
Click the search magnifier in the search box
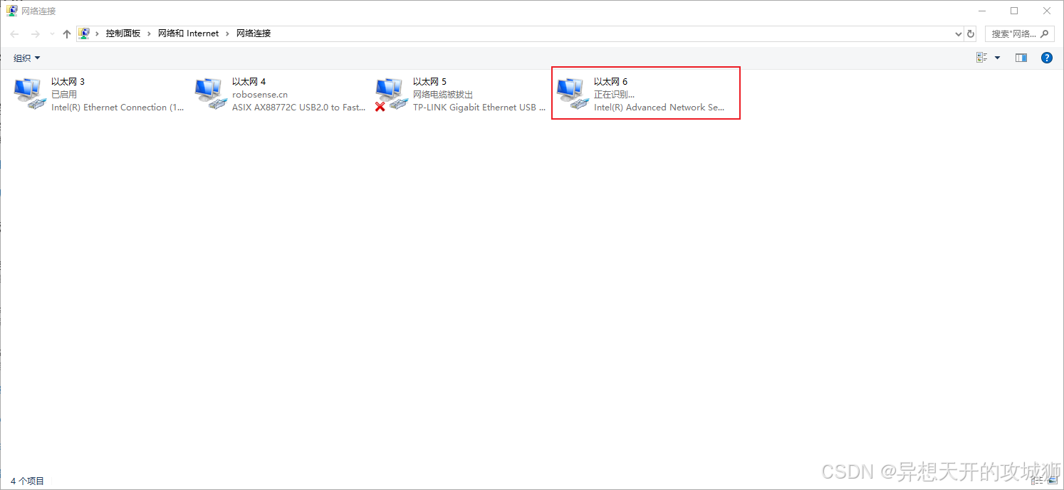coord(1045,33)
